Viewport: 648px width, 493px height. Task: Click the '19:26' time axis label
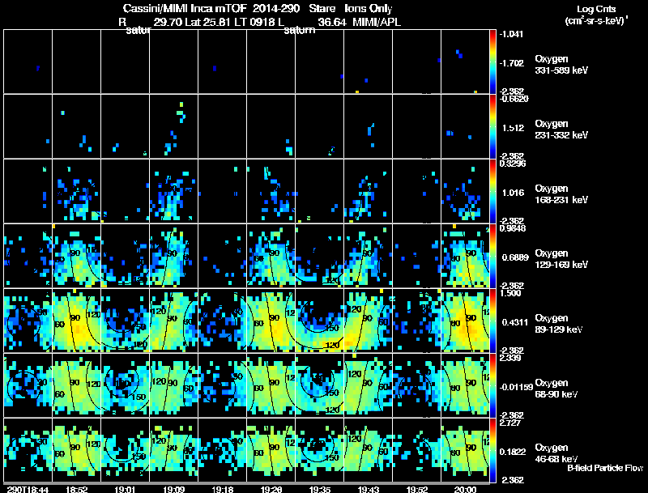coord(271,489)
